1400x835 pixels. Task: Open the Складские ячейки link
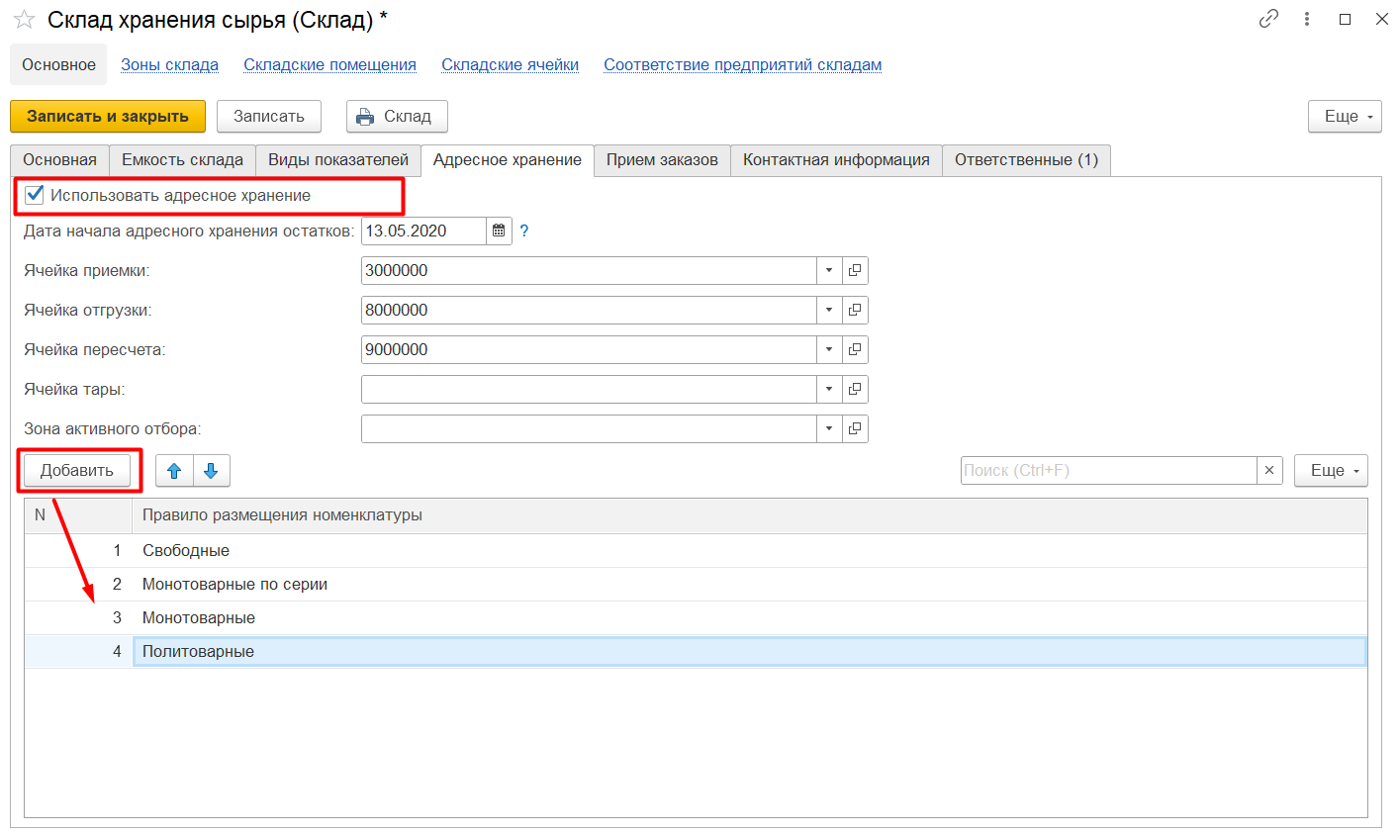point(510,64)
